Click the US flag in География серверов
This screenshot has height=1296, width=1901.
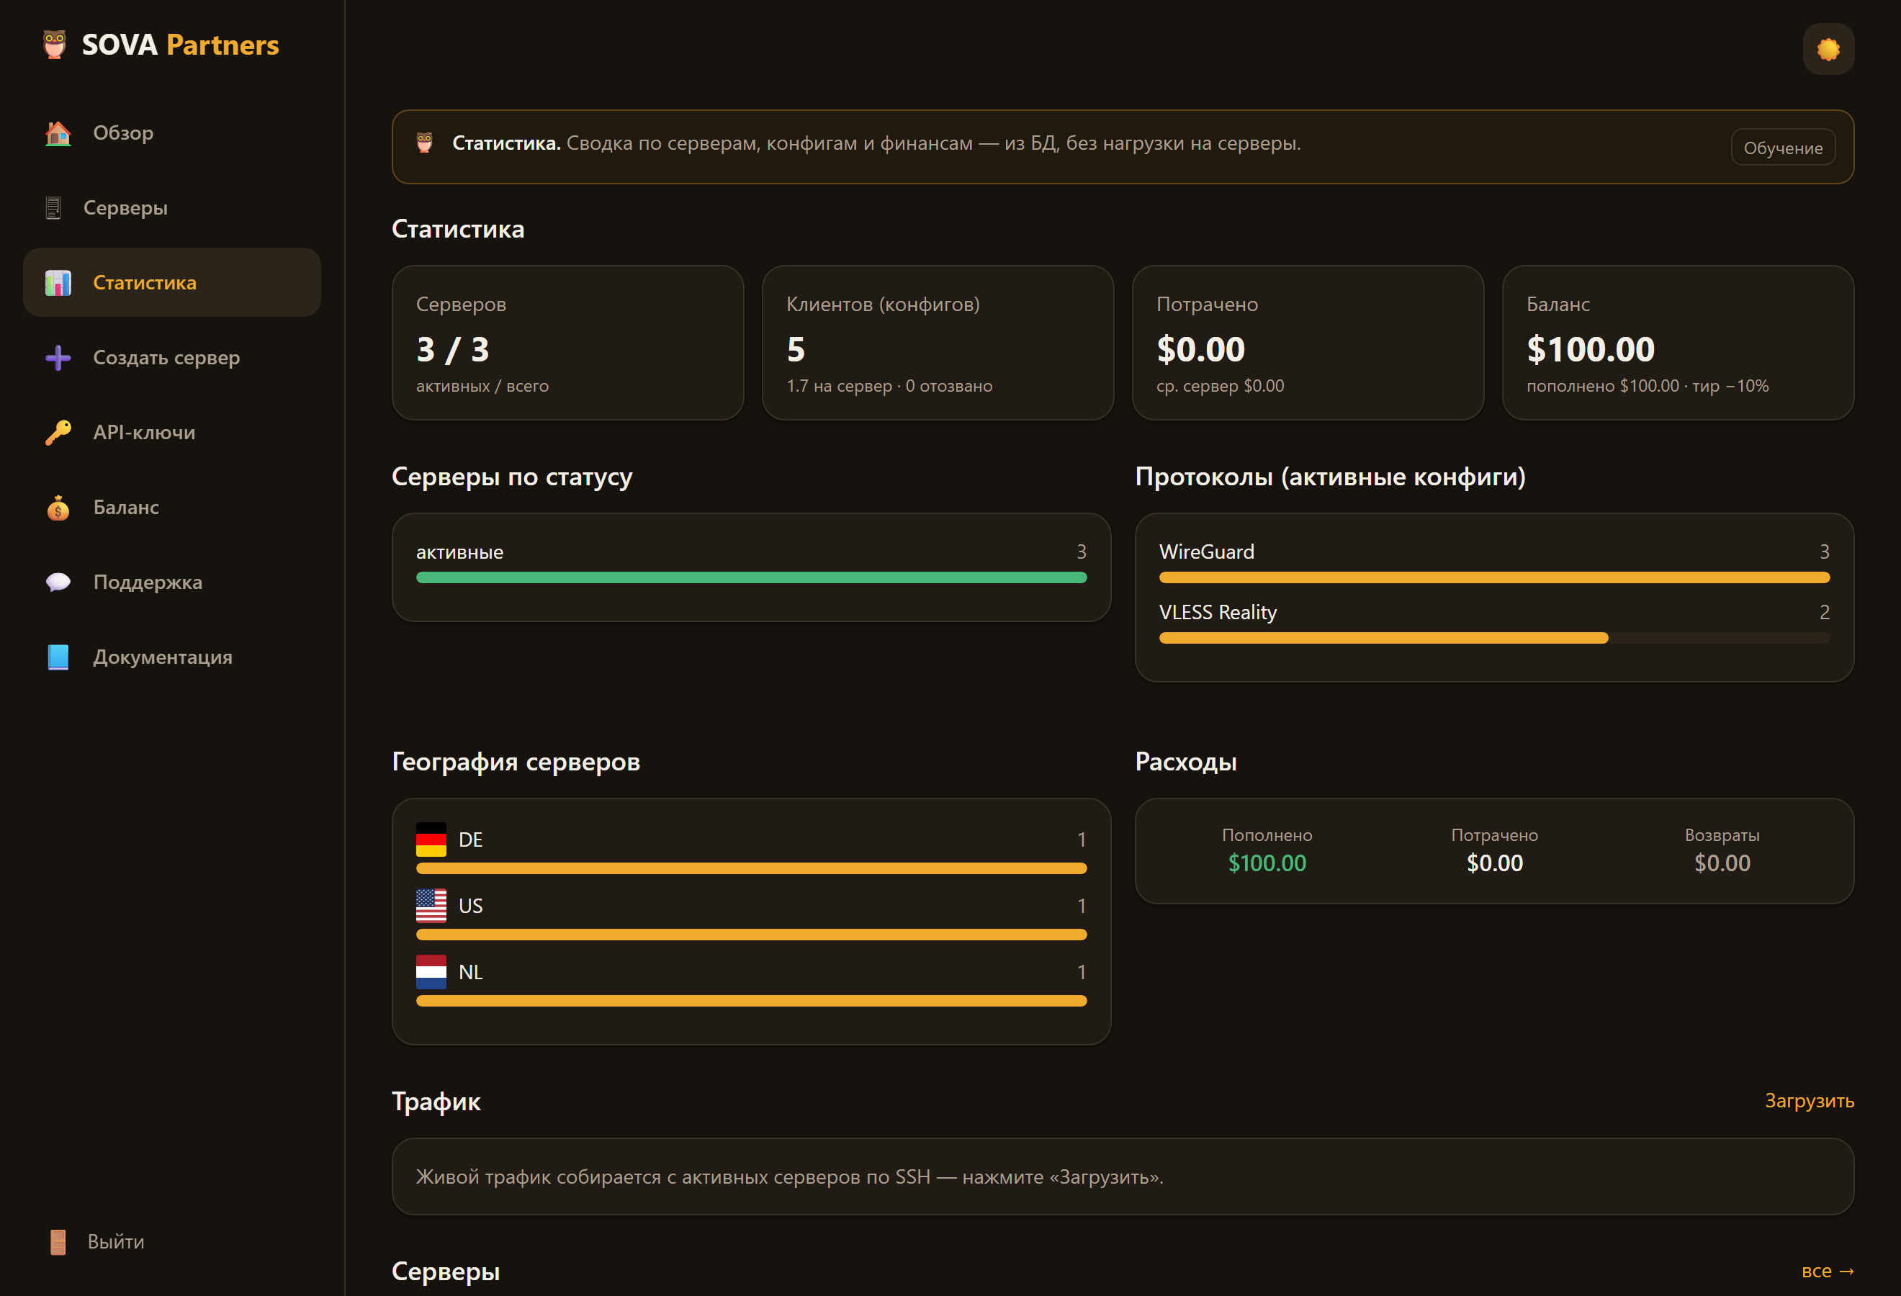click(431, 906)
